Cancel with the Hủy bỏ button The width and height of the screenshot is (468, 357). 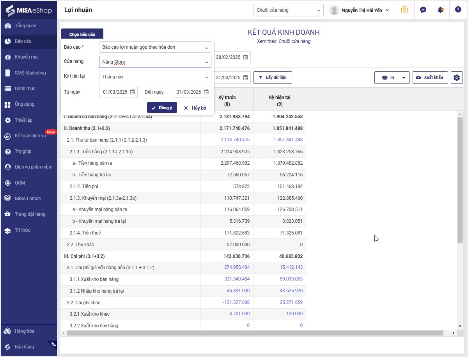coord(195,108)
